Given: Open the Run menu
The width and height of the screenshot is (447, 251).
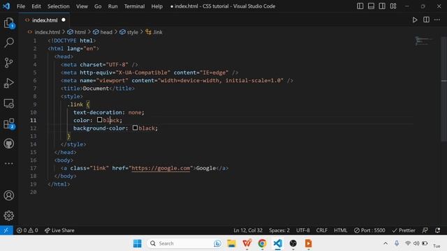Looking at the screenshot, I should [112, 6].
